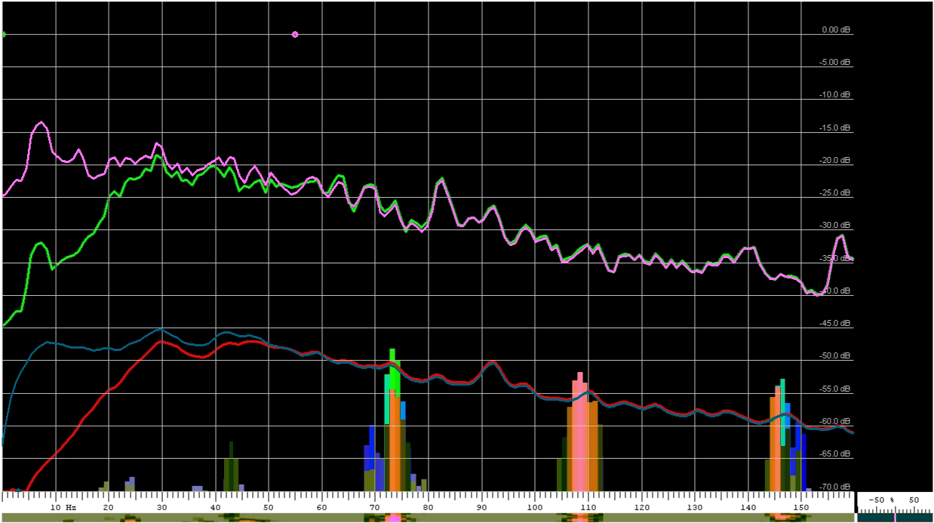The height and width of the screenshot is (523, 934).
Task: Click the pink curve peak near 157 Hz
Action: pos(840,236)
